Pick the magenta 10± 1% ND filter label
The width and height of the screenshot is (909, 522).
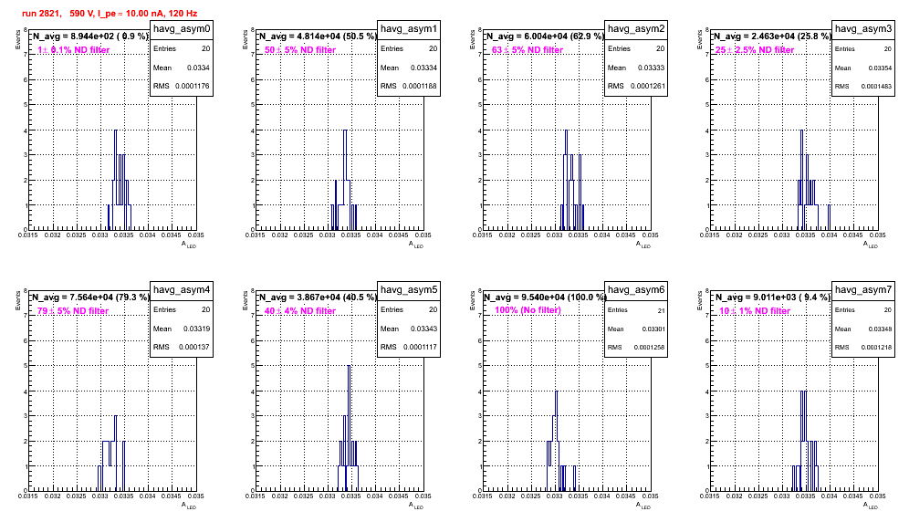[755, 311]
